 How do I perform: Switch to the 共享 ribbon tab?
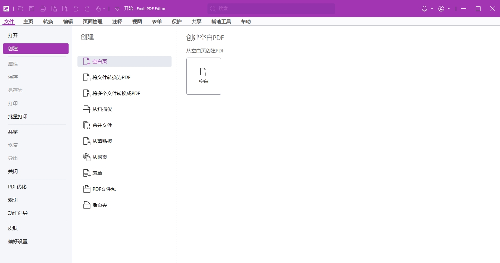[x=196, y=22]
